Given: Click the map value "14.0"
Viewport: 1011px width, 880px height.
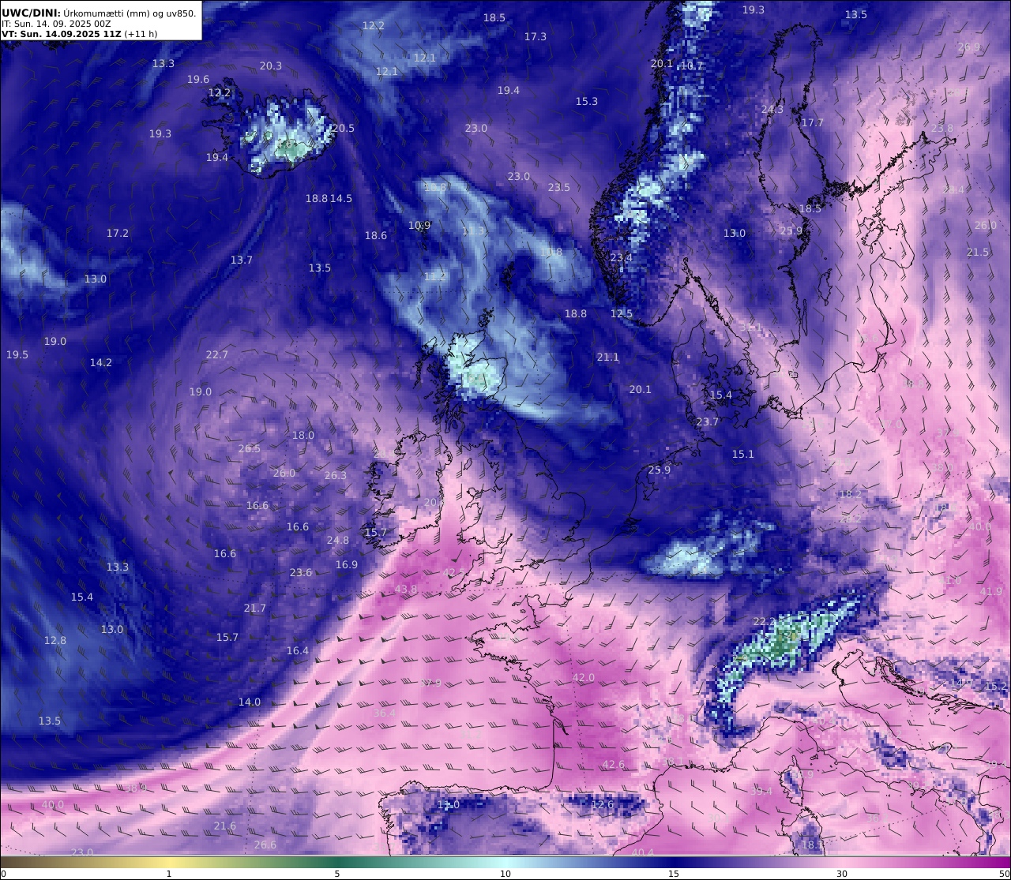Looking at the screenshot, I should 250,702.
